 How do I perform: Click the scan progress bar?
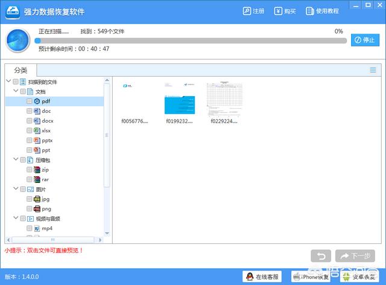190,40
